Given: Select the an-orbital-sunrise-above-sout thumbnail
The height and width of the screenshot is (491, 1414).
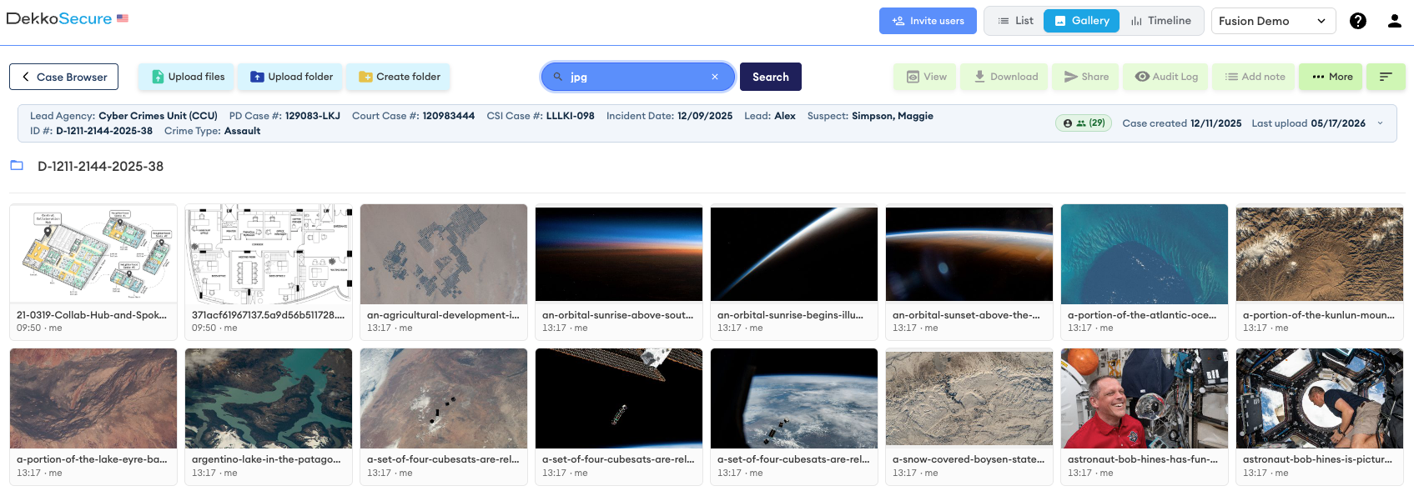Looking at the screenshot, I should click(619, 253).
